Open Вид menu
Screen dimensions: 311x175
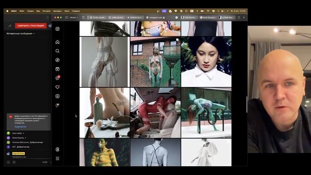tap(38, 11)
